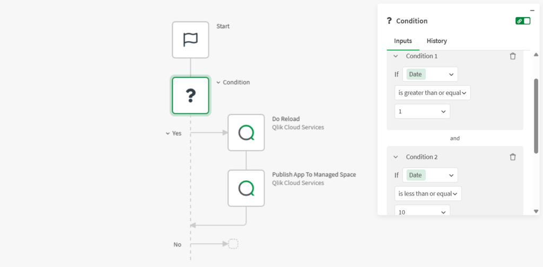Screen dimensions: 543x267
Task: Open the 'is greater than or equal' operator dropdown
Action: click(x=432, y=93)
